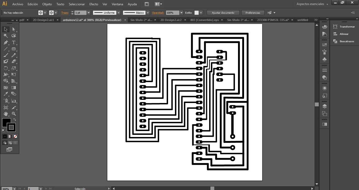Change the screen mode button
Screen dimensions: 359x190
[x=9, y=149]
